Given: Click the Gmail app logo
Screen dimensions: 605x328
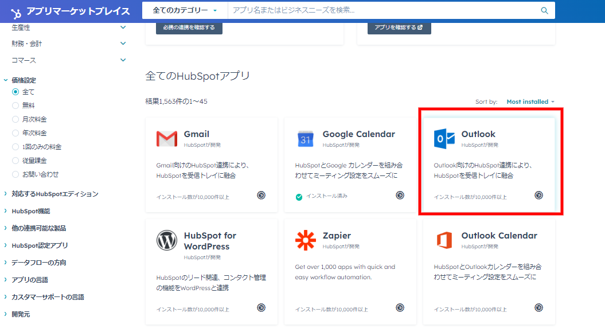Looking at the screenshot, I should [x=167, y=139].
